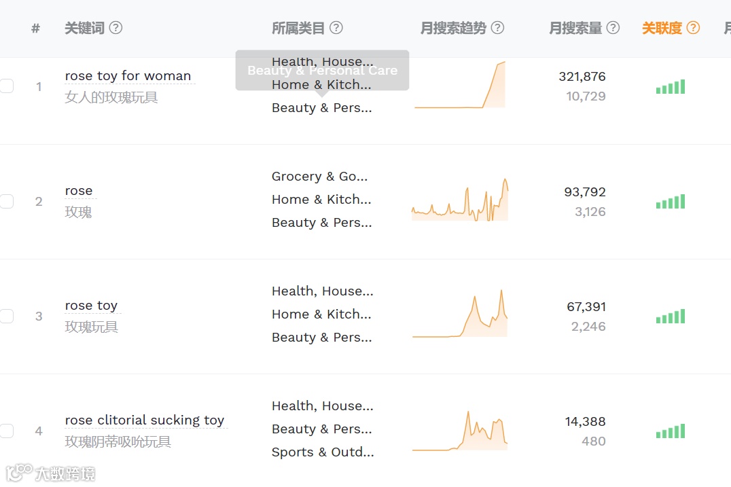Click the search trend sparkline for rose
731x487 pixels.
coord(459,200)
